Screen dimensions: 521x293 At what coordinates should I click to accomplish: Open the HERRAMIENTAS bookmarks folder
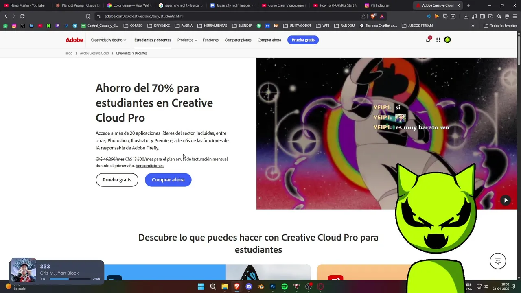point(212,26)
